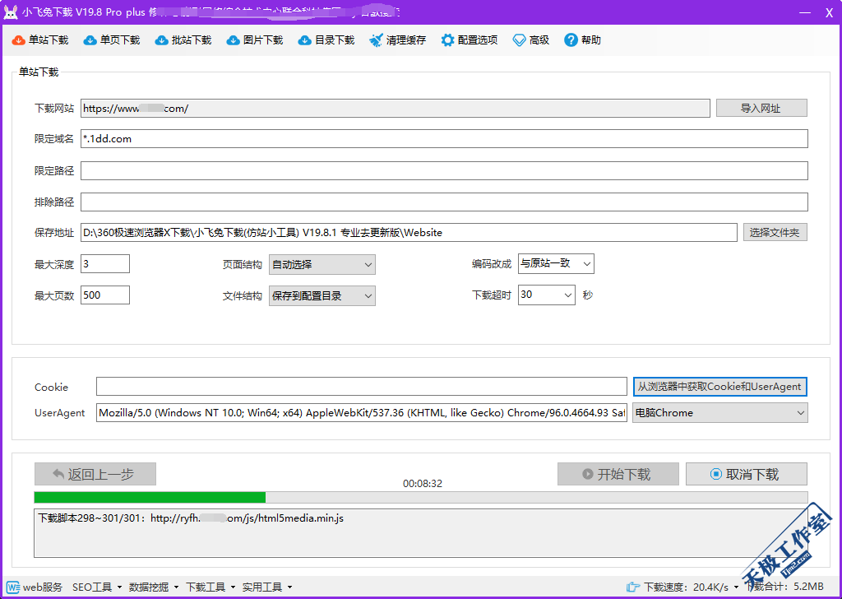The image size is (842, 599).
Task: Open the 数据挖掘 menu in status bar
Action: pos(154,587)
